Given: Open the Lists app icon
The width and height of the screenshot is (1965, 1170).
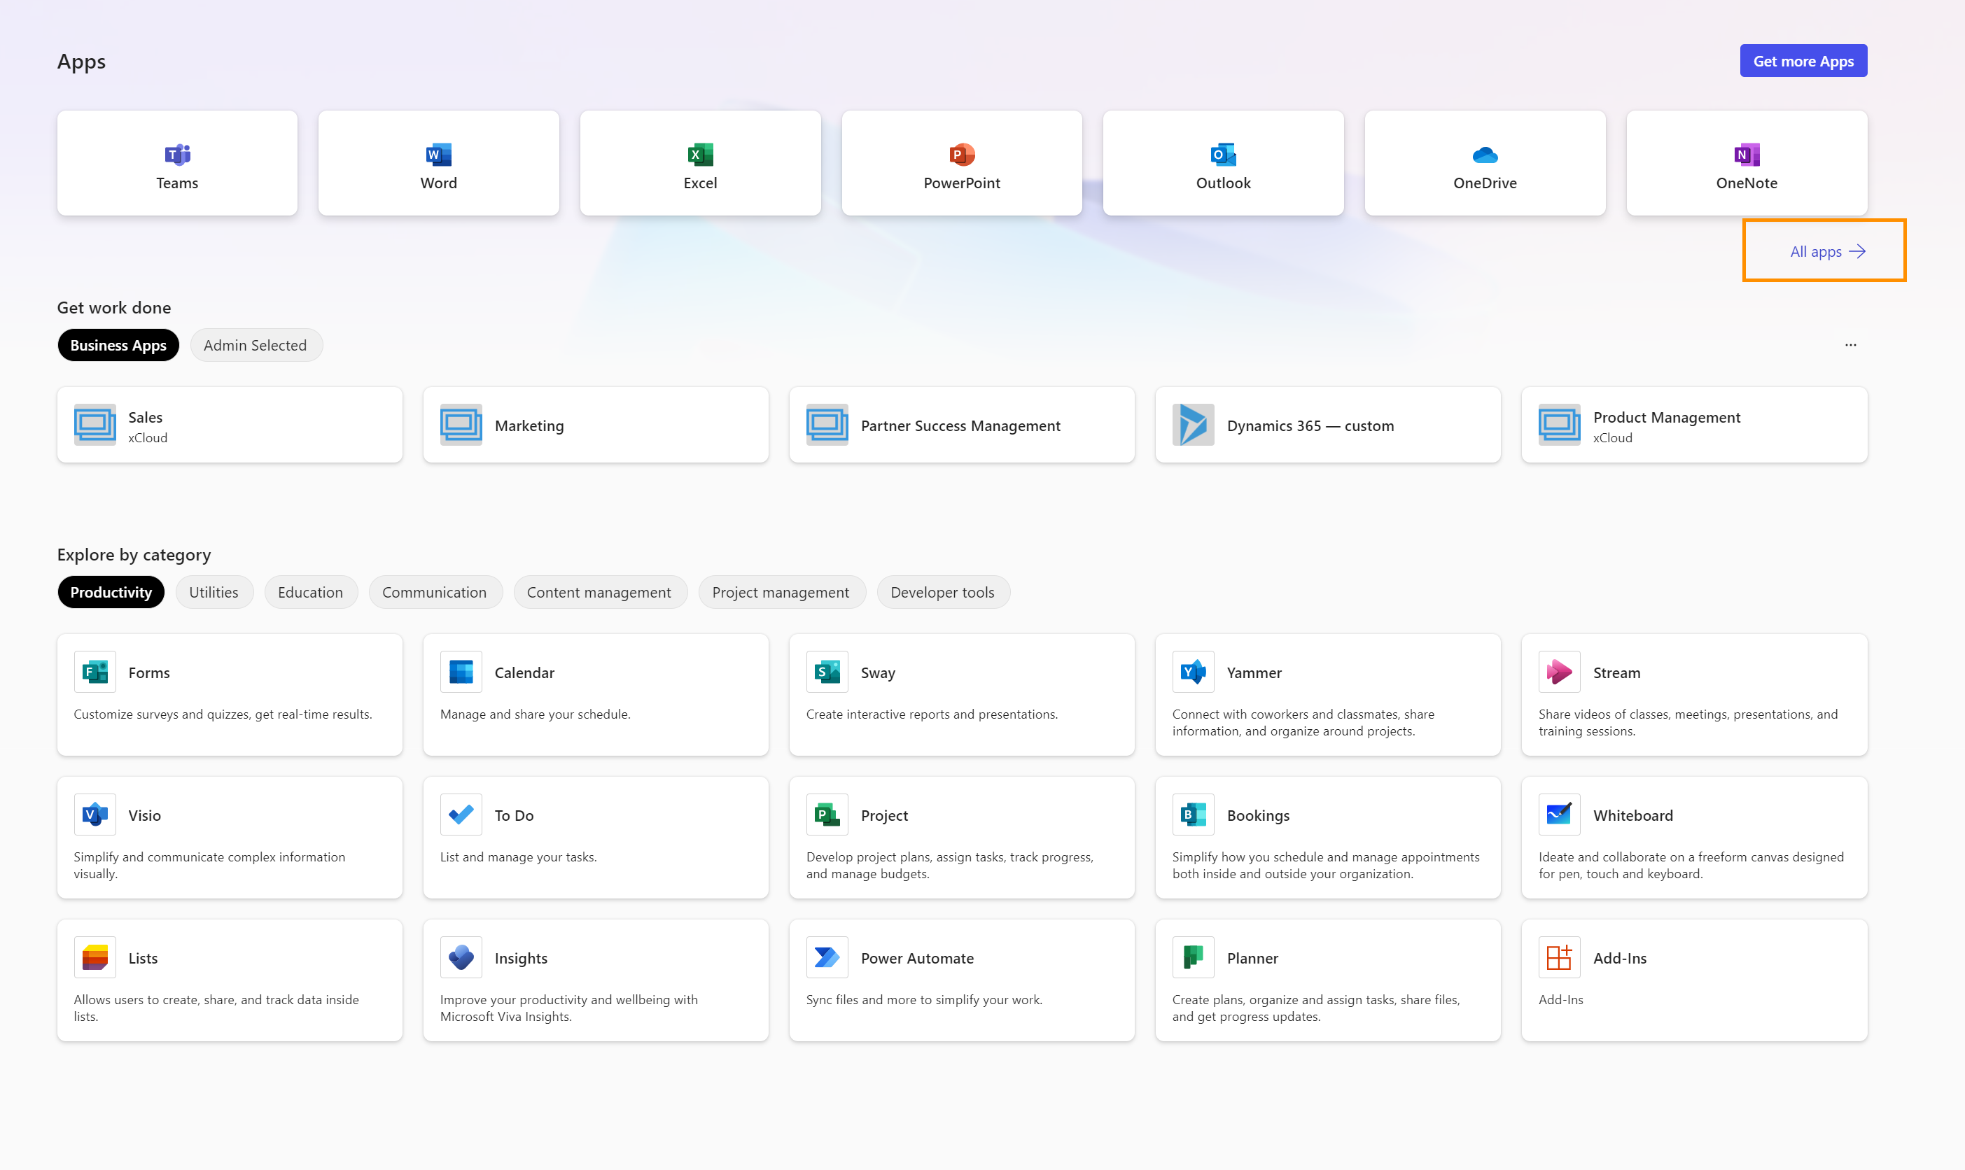Looking at the screenshot, I should (x=95, y=957).
